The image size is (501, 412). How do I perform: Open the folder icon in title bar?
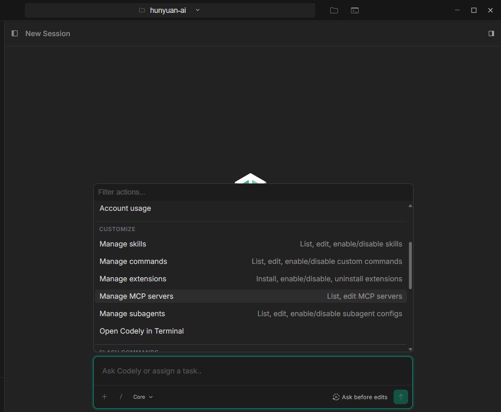click(334, 10)
